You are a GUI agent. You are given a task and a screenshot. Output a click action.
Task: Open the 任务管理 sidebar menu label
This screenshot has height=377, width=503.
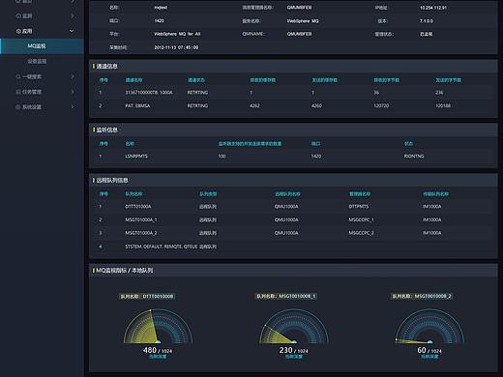click(x=32, y=92)
